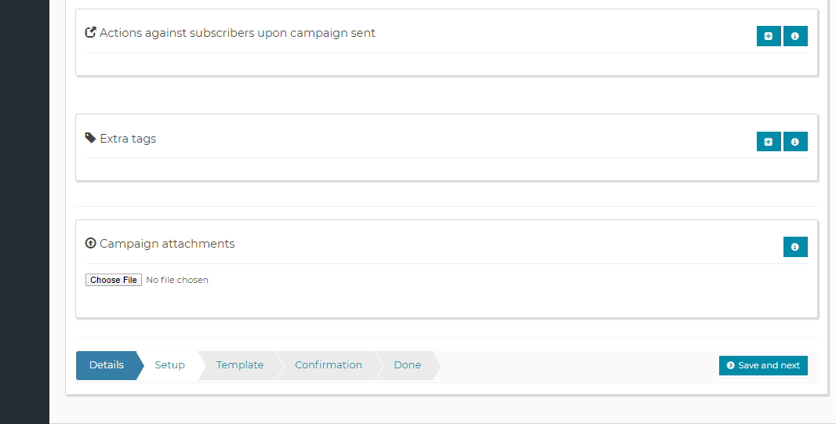Click the Campaign attachments heading text
836x424 pixels.
tap(167, 244)
